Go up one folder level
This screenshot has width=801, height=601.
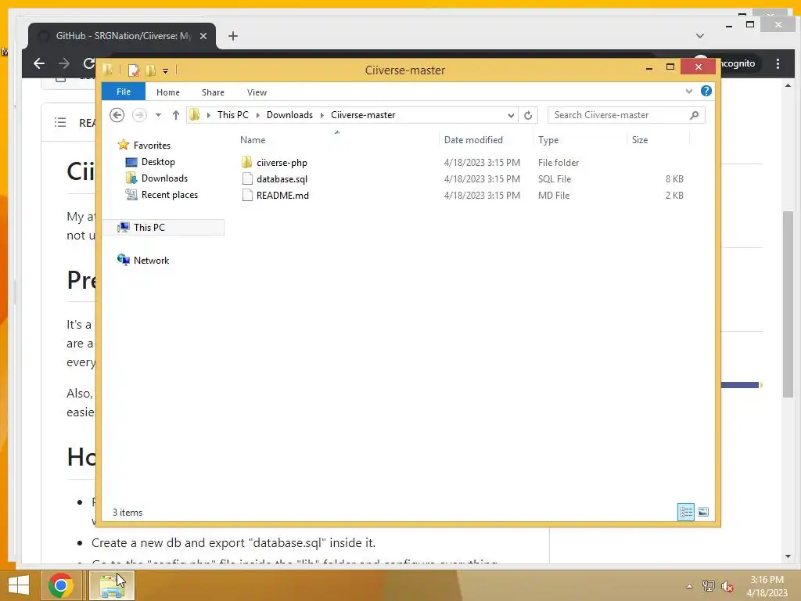(x=176, y=115)
